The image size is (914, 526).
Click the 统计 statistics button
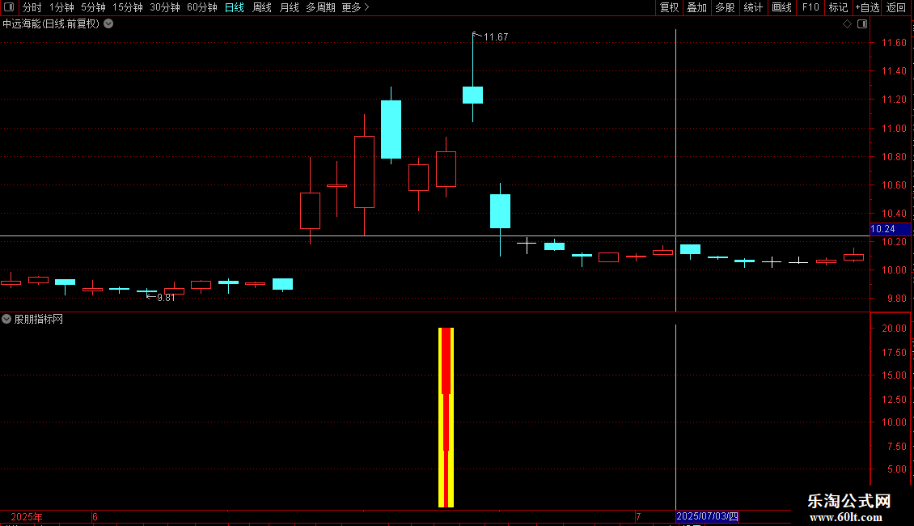tap(753, 7)
